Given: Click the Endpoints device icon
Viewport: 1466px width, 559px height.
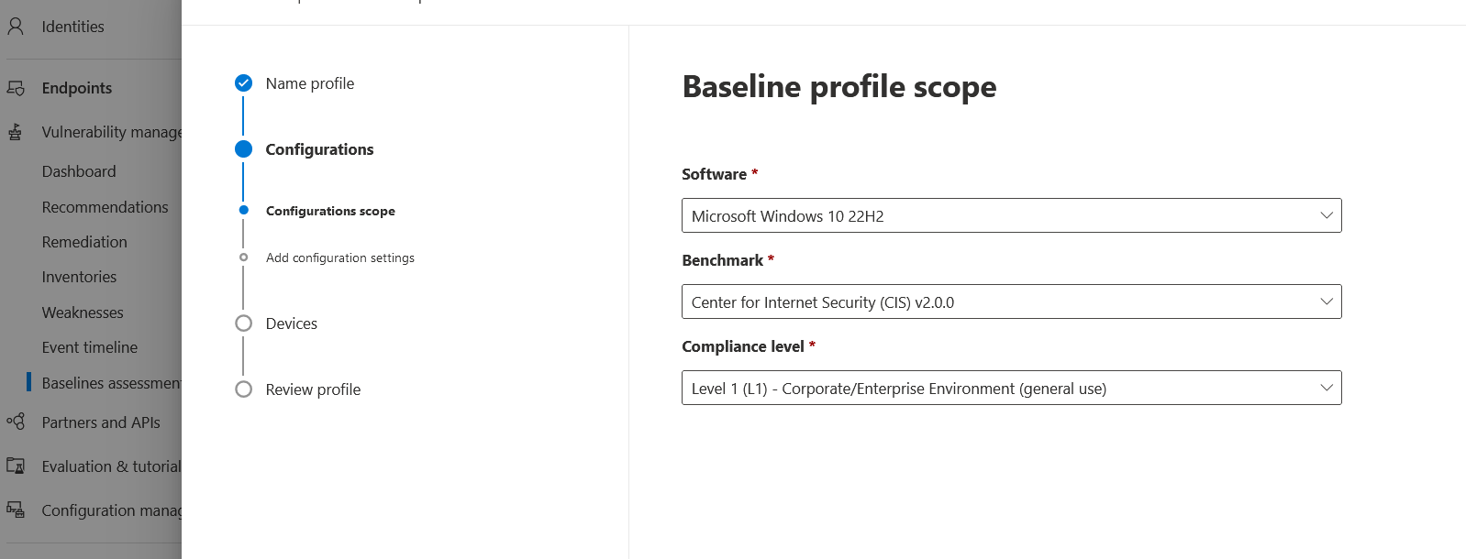Looking at the screenshot, I should tap(16, 88).
